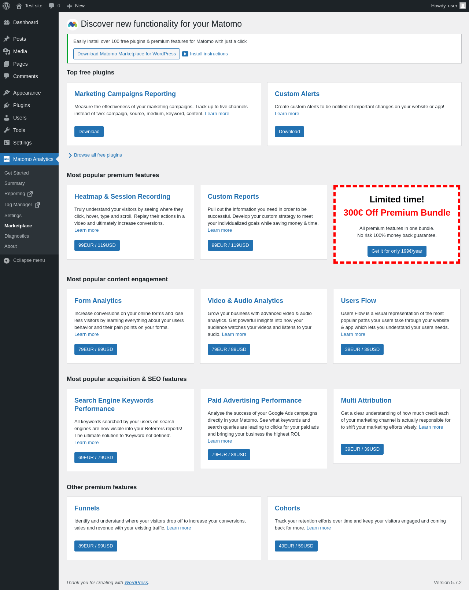Click Users Flow 39EUR price button
This screenshot has height=590, width=469.
[x=362, y=349]
